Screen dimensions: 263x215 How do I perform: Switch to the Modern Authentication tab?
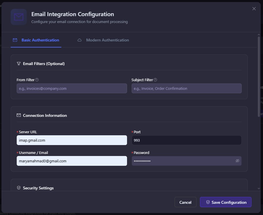pyautogui.click(x=107, y=40)
